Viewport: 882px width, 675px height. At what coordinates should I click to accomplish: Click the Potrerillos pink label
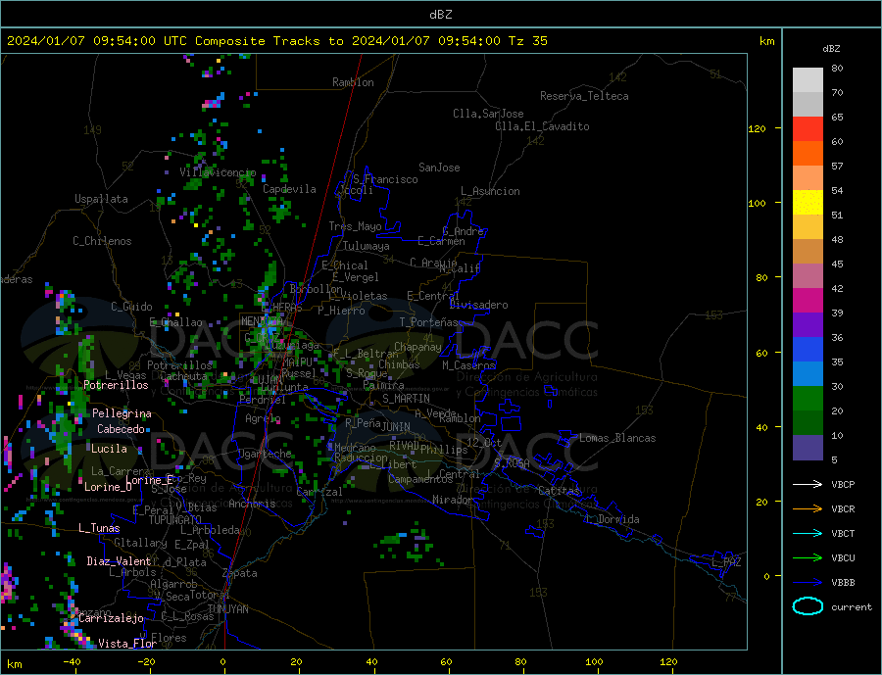[x=116, y=385]
